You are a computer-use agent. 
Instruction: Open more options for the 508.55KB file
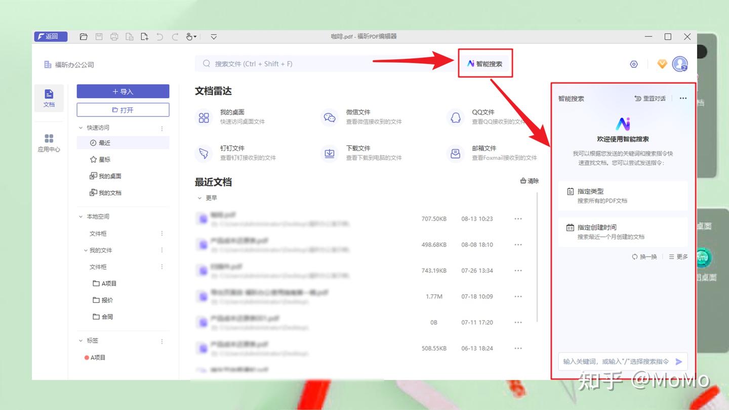pos(518,348)
